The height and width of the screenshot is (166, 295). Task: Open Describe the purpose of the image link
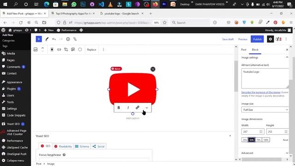260,92
